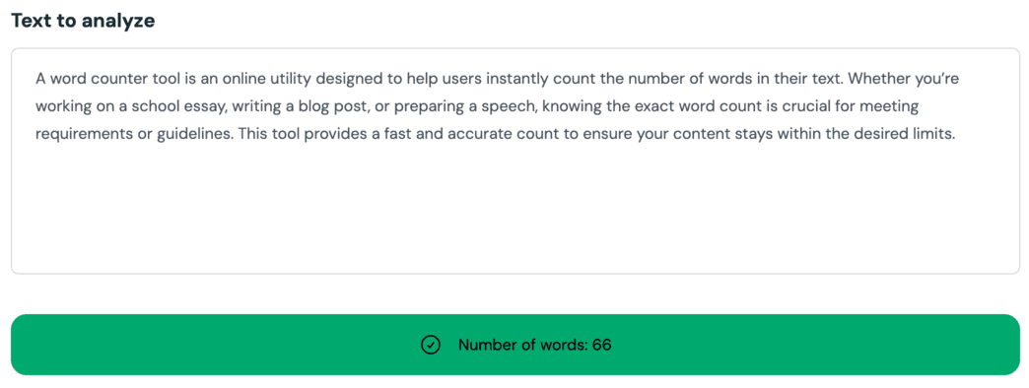Image resolution: width=1029 pixels, height=388 pixels.
Task: Click the word 'knowing' in the paragraph
Action: (x=567, y=106)
